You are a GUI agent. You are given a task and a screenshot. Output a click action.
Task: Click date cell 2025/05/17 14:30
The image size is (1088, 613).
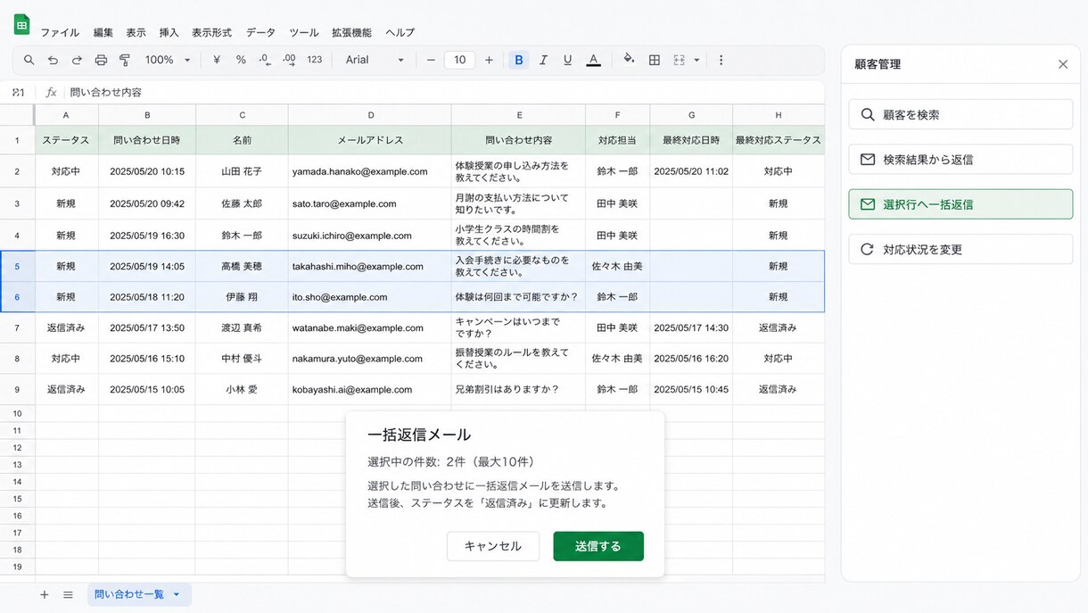coord(691,327)
